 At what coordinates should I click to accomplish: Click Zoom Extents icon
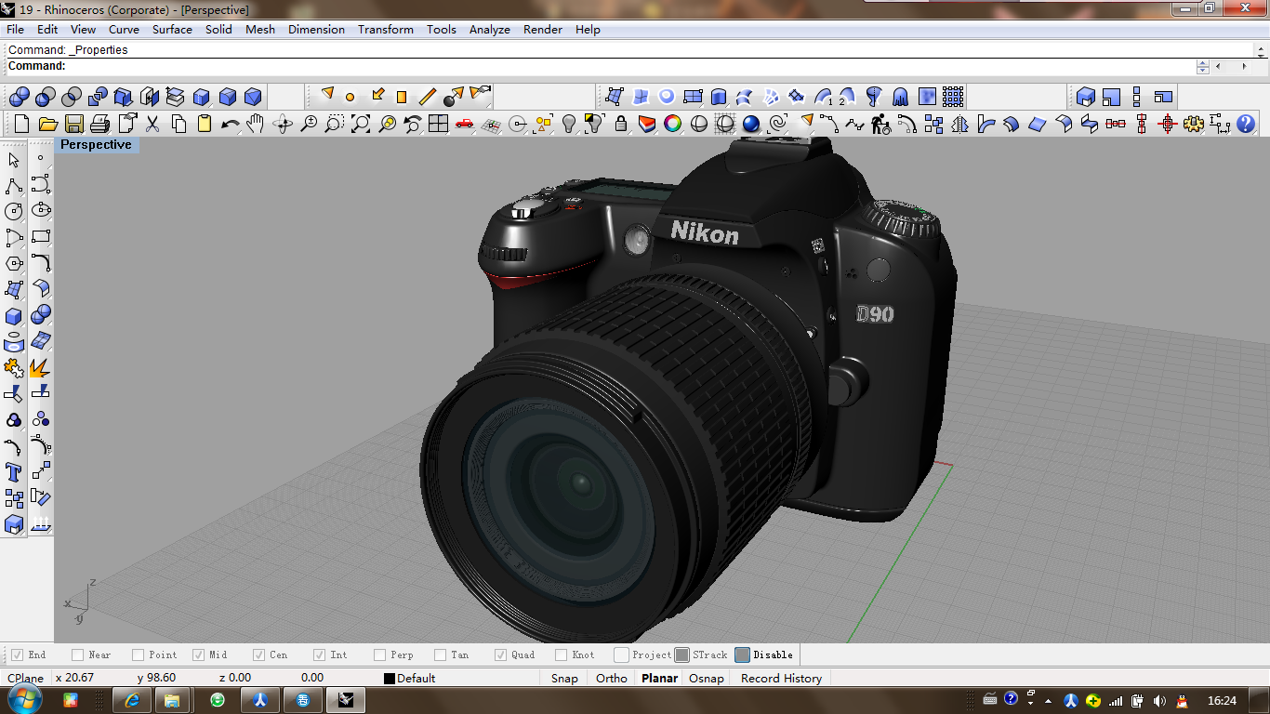coord(361,124)
